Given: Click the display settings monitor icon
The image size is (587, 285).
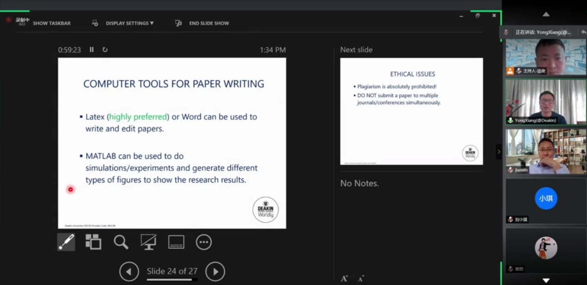Looking at the screenshot, I should click(x=95, y=23).
